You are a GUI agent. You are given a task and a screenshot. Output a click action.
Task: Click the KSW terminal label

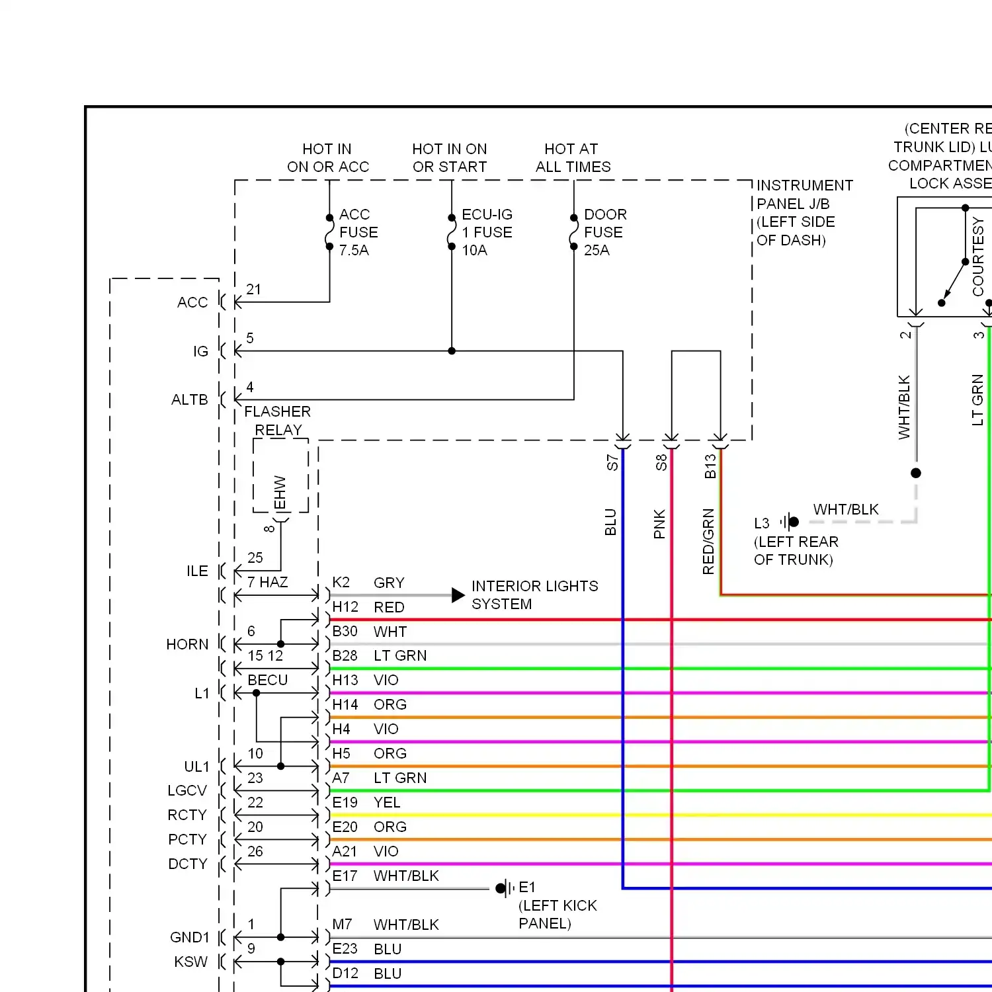click(190, 962)
